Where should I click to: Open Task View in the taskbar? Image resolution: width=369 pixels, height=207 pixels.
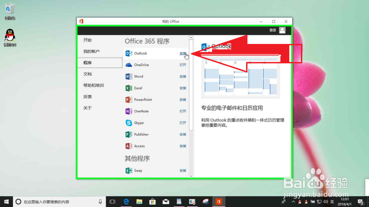coord(113,201)
